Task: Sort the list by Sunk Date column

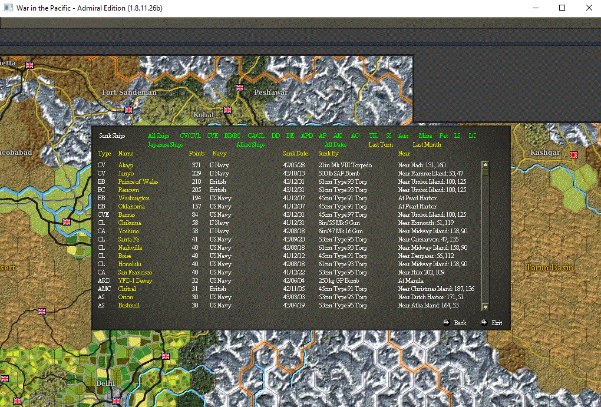Action: tap(296, 154)
